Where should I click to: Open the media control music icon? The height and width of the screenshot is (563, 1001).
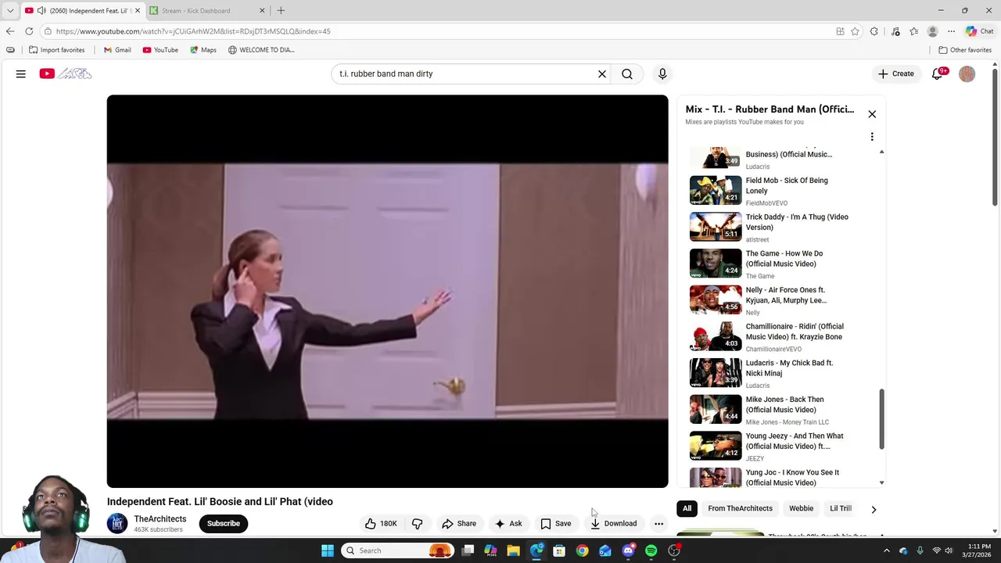(895, 31)
